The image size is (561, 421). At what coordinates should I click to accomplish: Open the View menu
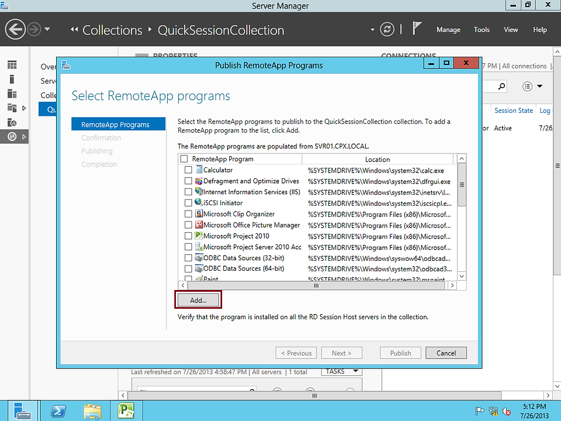[511, 30]
